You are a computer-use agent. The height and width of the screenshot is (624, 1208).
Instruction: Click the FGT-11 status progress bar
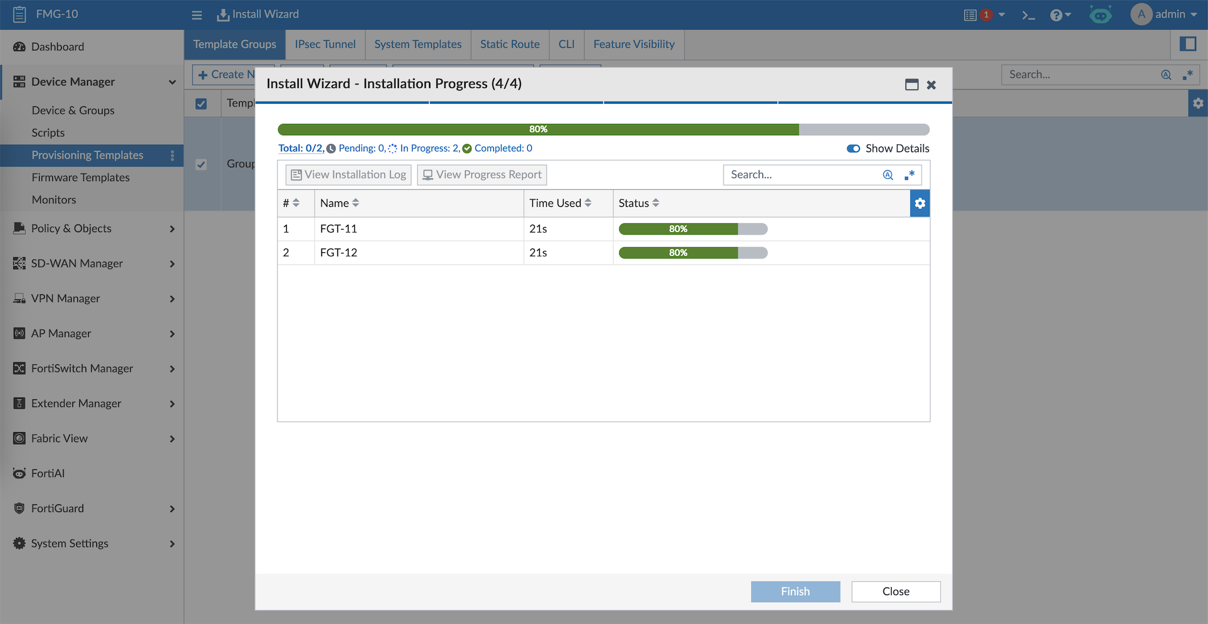(693, 229)
